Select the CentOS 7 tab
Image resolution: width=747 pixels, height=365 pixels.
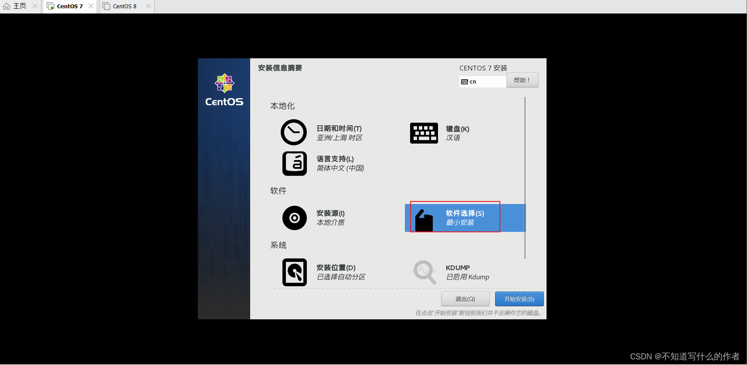click(x=70, y=7)
